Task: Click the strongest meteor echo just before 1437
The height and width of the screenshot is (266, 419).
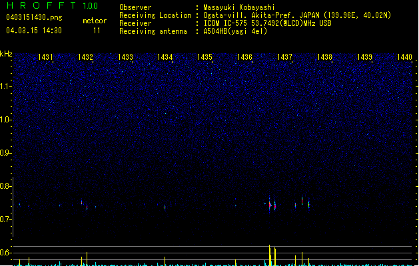Action: point(270,205)
